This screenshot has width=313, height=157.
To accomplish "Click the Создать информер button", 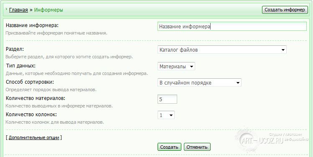I will pyautogui.click(x=285, y=10).
